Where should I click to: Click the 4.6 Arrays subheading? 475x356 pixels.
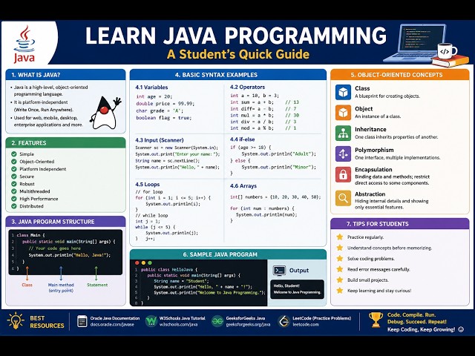click(x=243, y=186)
